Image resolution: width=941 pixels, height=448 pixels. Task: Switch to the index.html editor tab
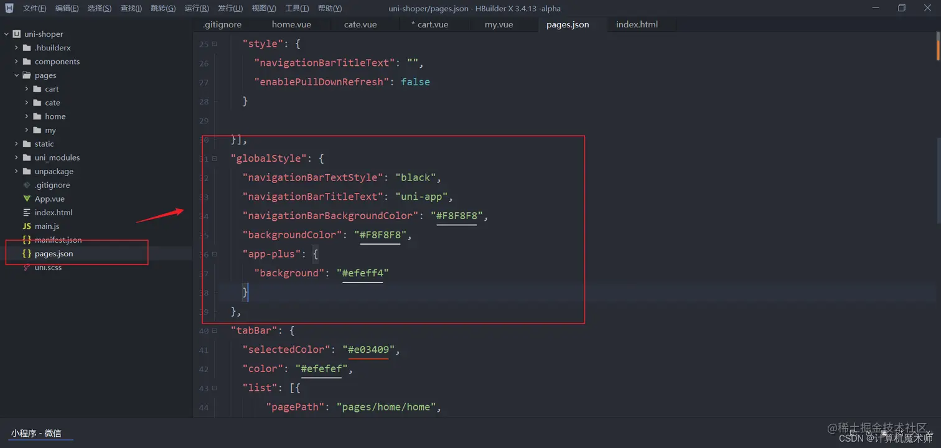(637, 24)
